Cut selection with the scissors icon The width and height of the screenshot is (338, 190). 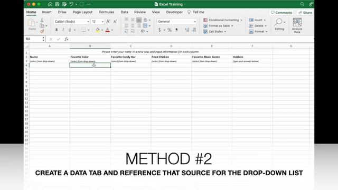42,20
